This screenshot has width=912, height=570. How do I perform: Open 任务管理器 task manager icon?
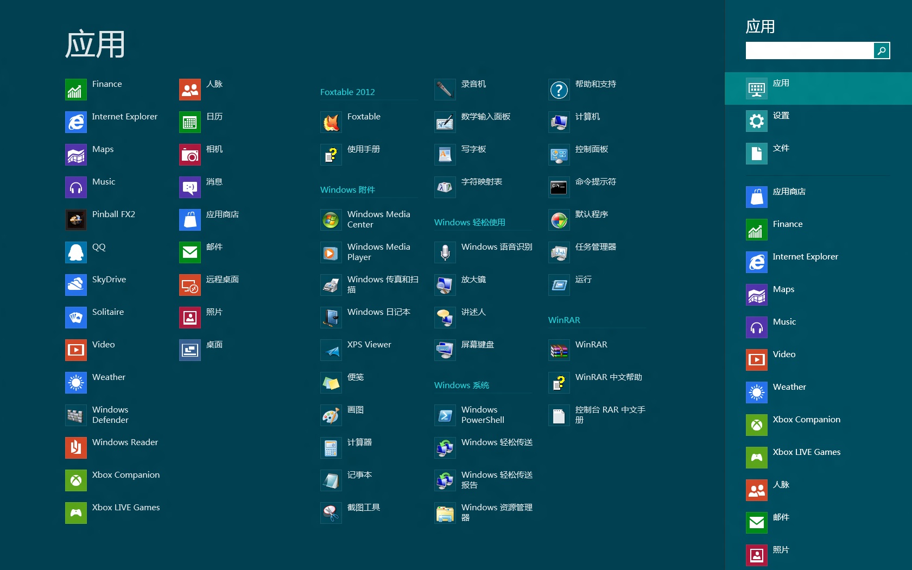[x=559, y=252]
